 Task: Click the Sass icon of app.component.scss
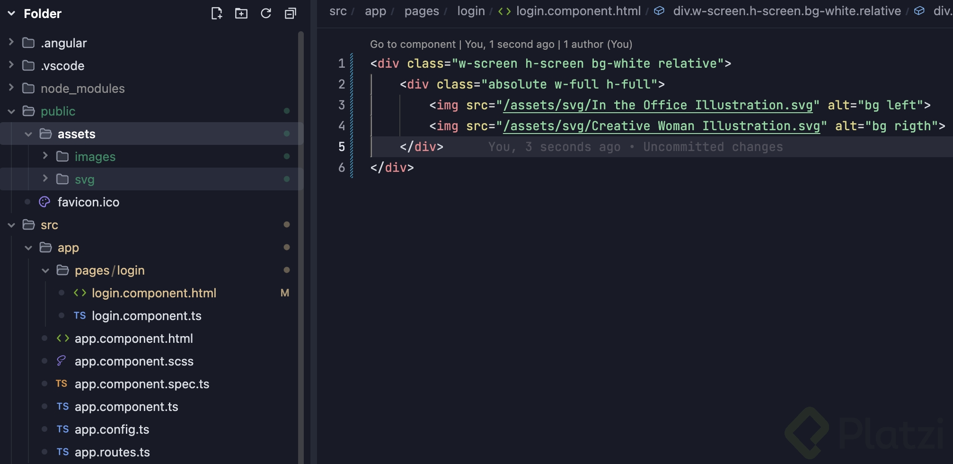(61, 361)
